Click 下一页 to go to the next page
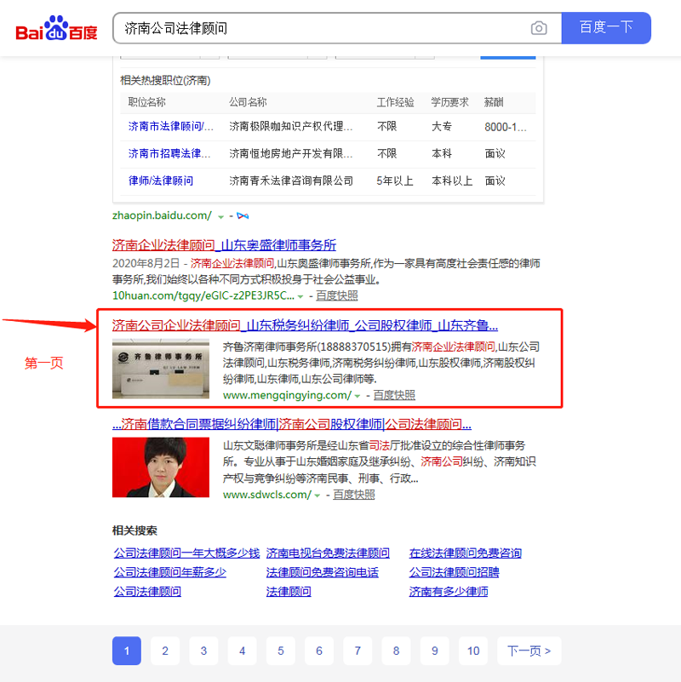 coord(529,651)
